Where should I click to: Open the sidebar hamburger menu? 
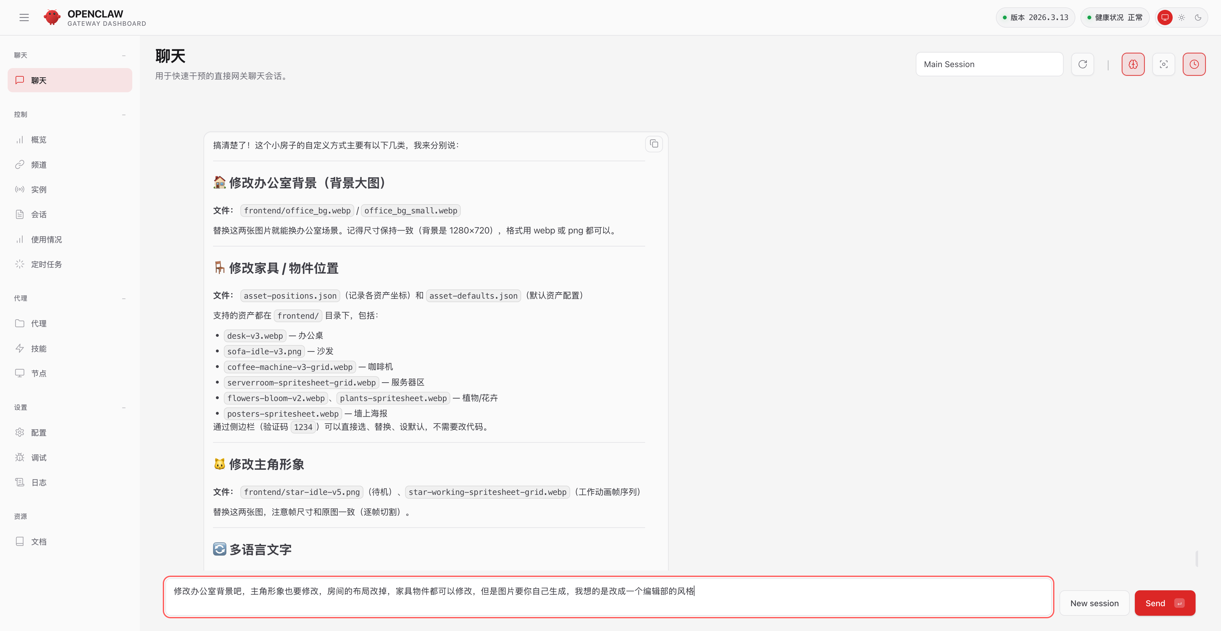coord(24,17)
